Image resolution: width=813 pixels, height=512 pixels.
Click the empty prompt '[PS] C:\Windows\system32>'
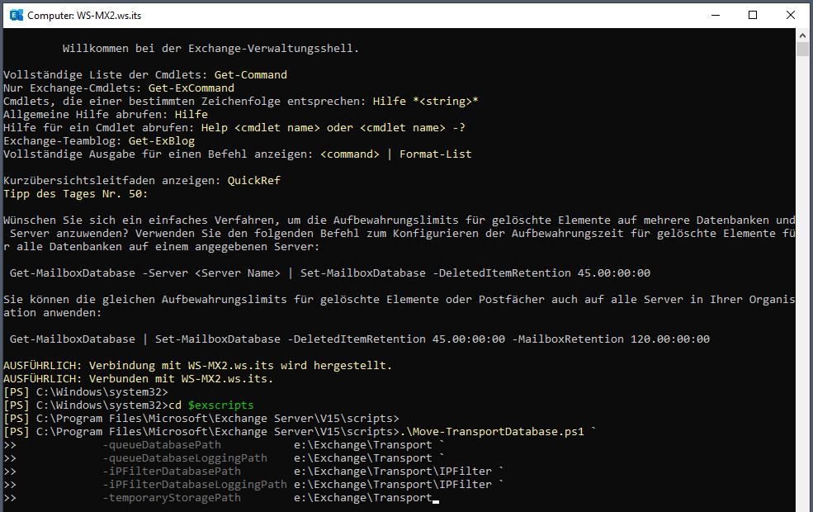86,391
